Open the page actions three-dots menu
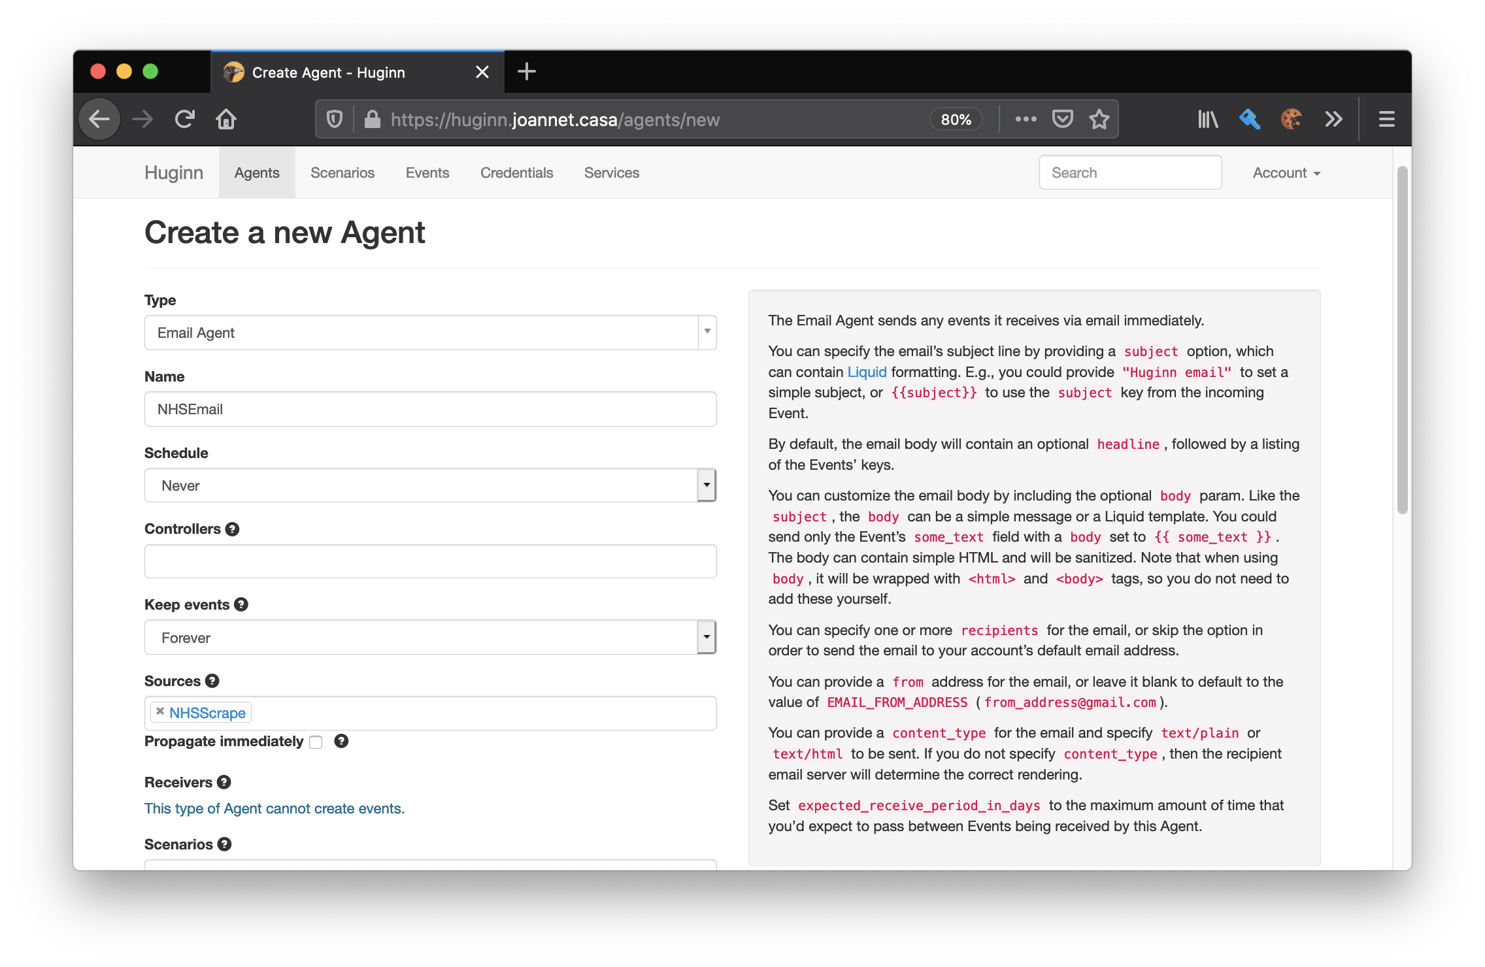Viewport: 1485px width, 967px height. pyautogui.click(x=1026, y=120)
